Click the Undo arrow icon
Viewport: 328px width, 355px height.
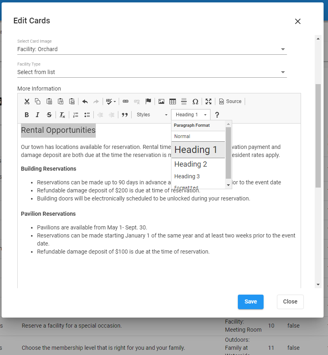coord(85,101)
